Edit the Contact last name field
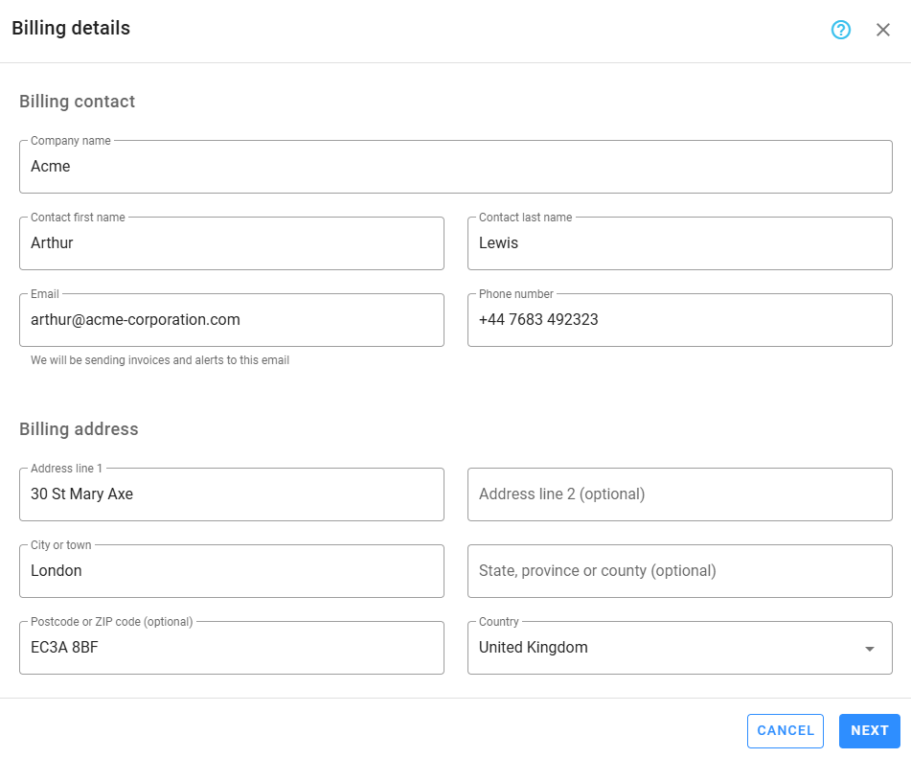The width and height of the screenshot is (911, 758). pos(680,243)
